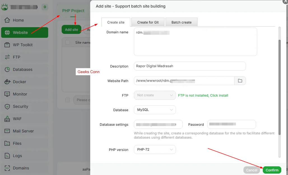The width and height of the screenshot is (288, 175).
Task: Open the FTP 'Not create' dropdown
Action: [x=155, y=95]
